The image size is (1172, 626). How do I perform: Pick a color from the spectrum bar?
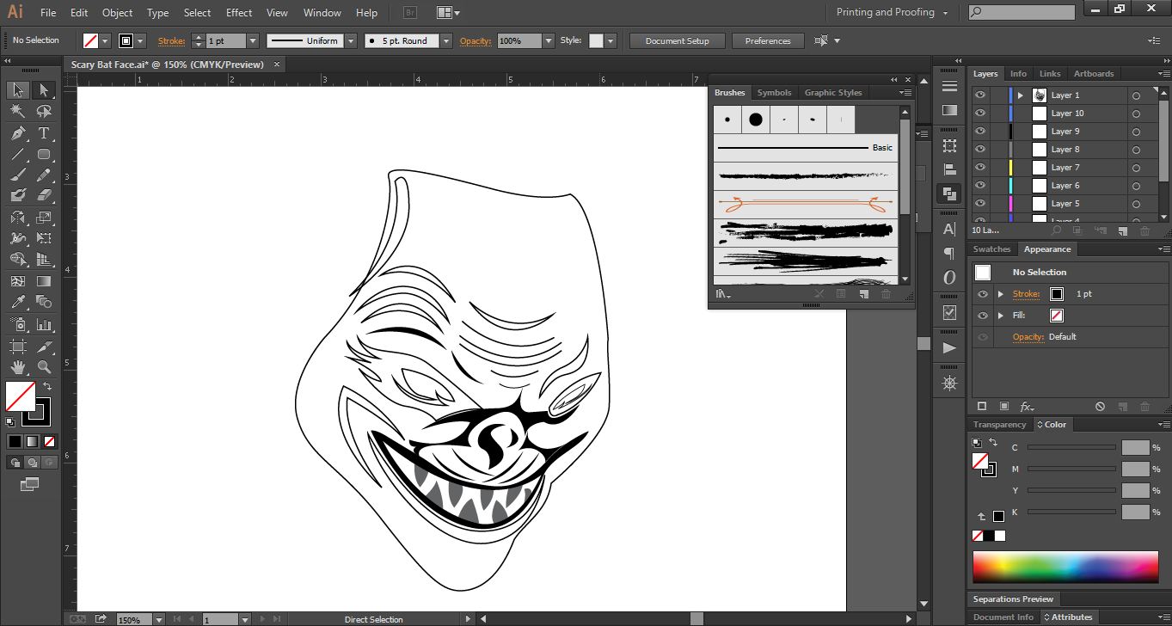[1065, 568]
